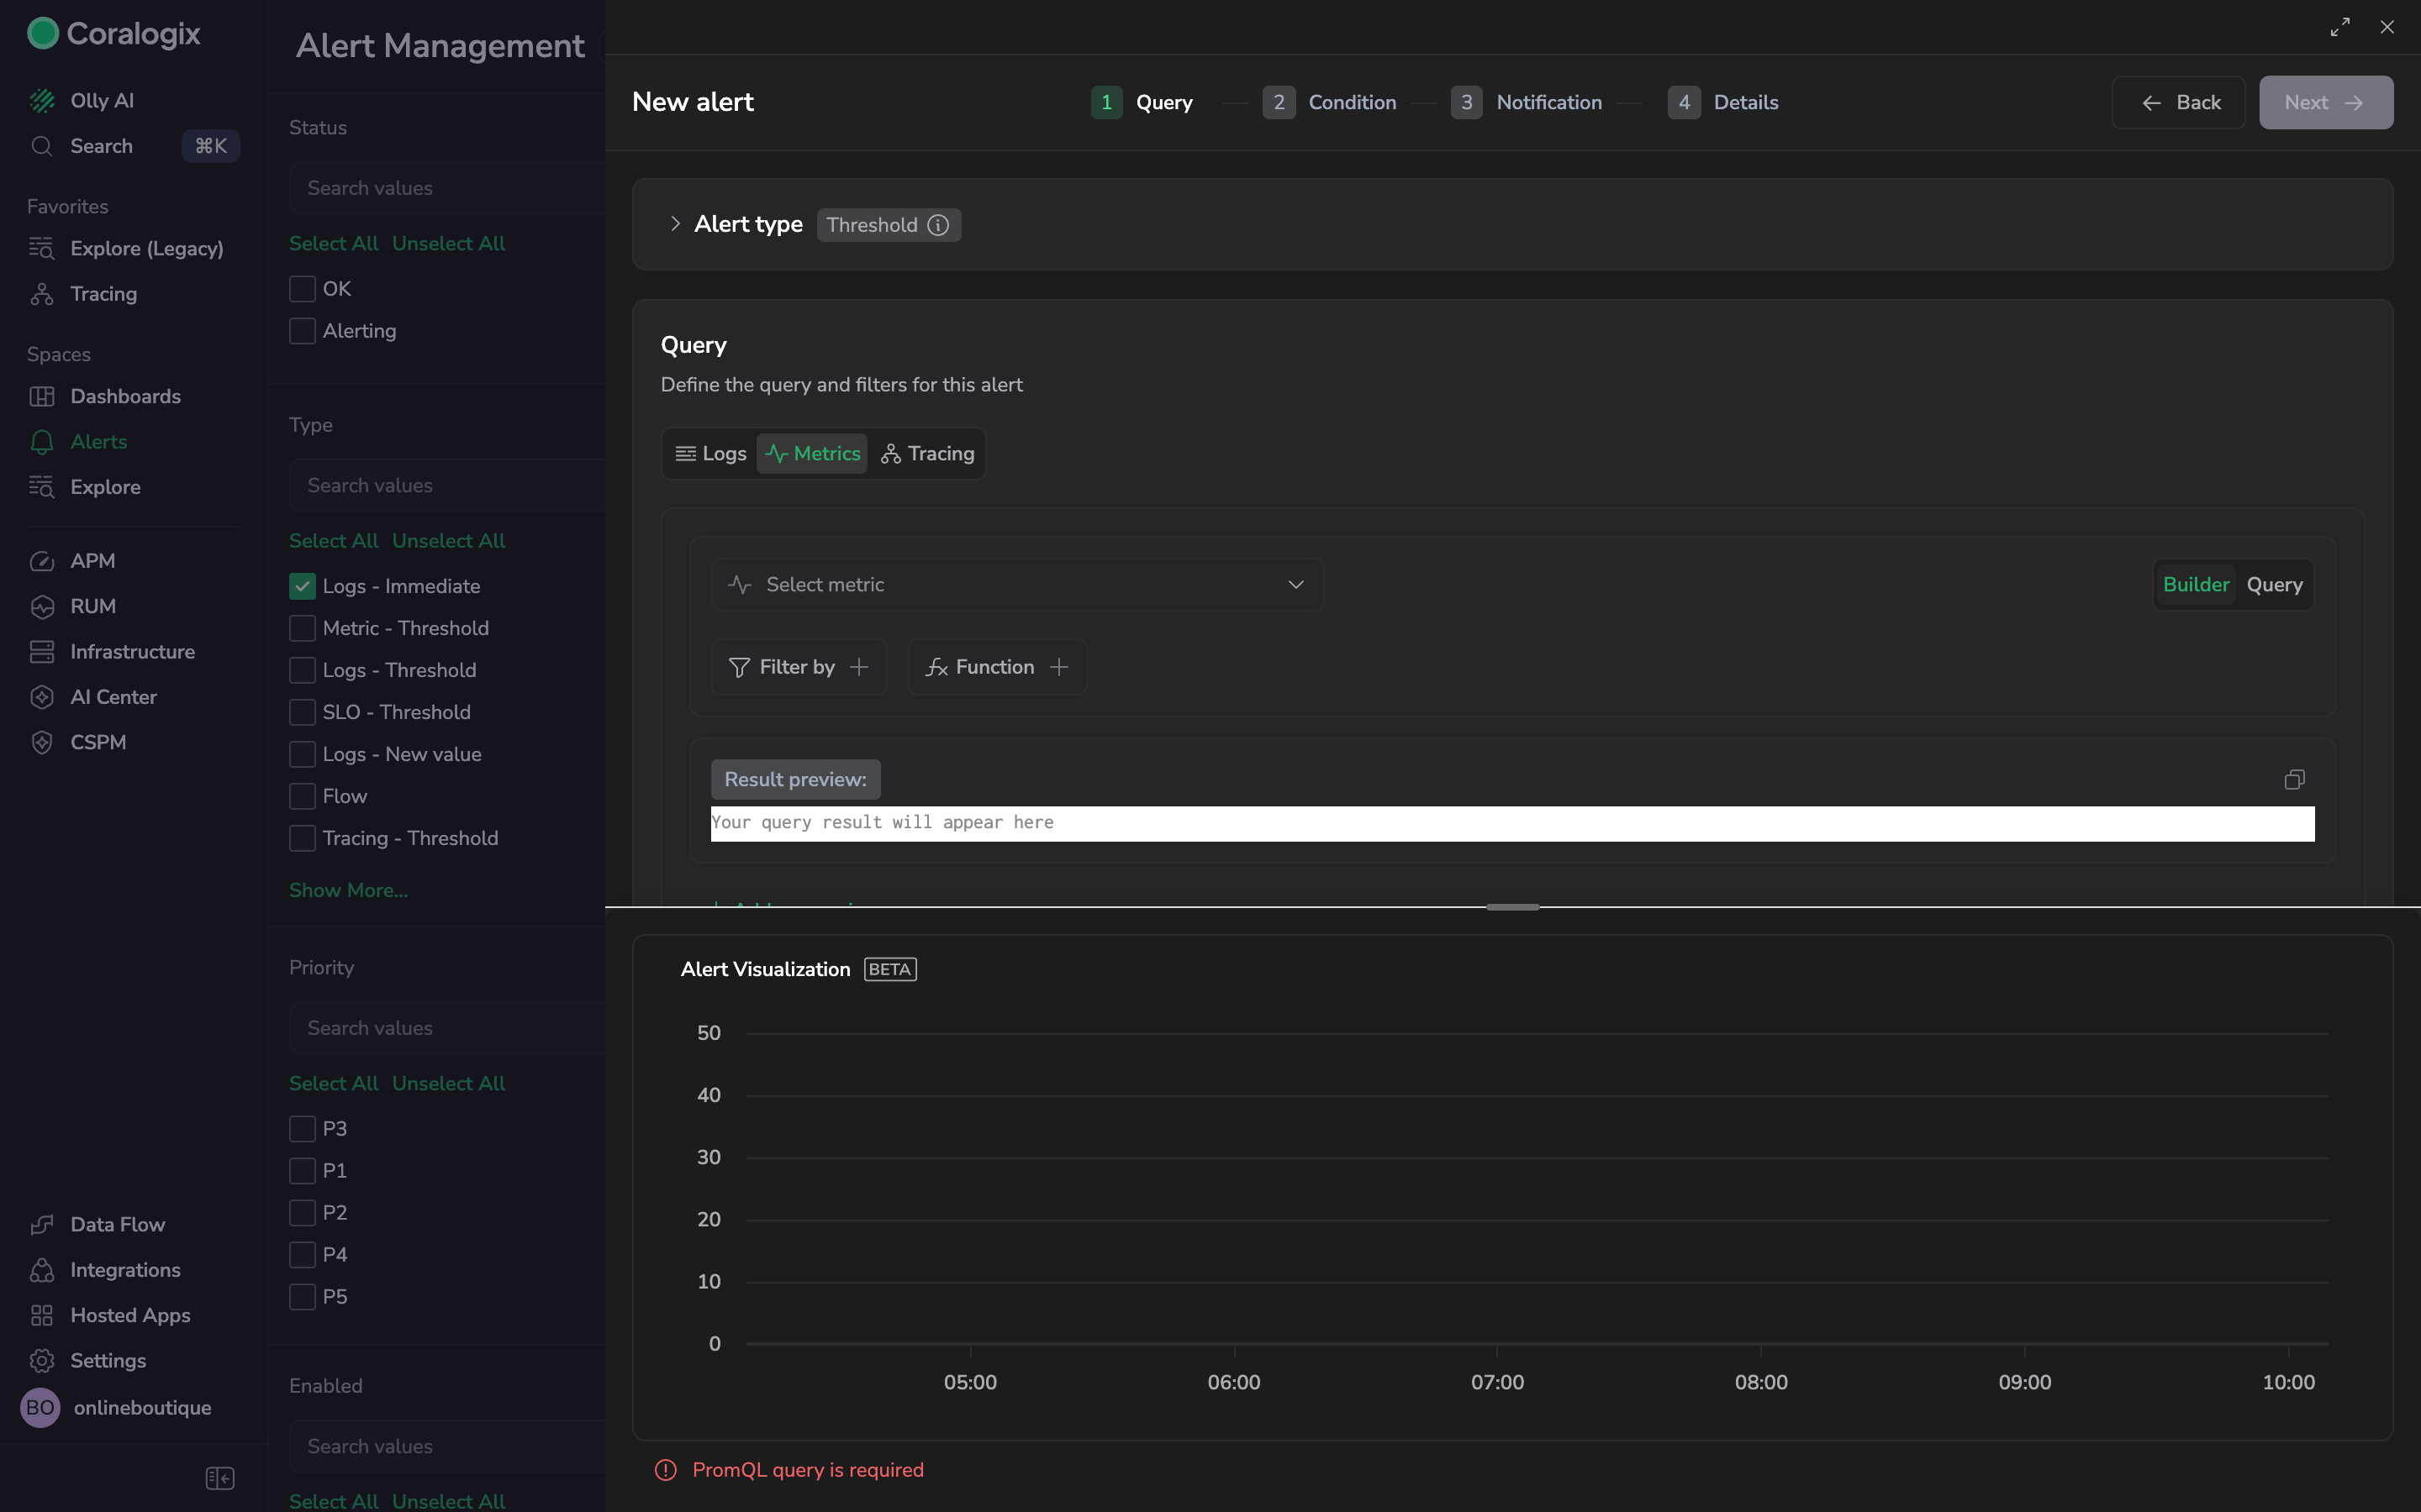Open Data Flow
Viewport: 2421px width, 1512px height.
tap(117, 1224)
